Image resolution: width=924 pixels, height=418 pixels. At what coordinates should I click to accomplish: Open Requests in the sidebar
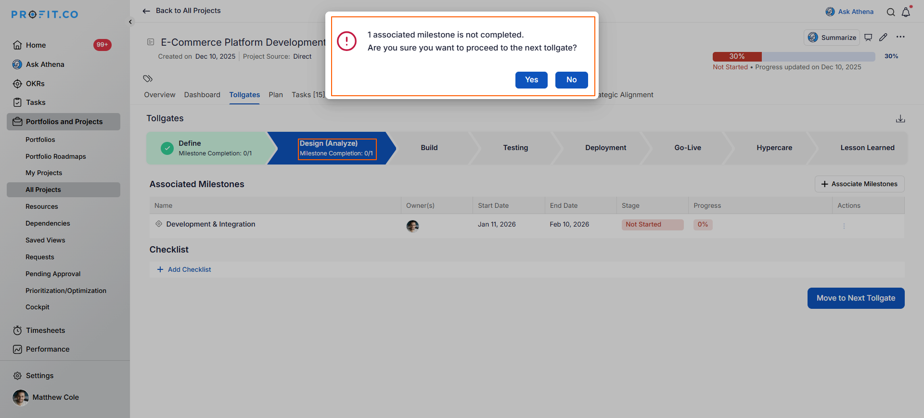tap(40, 257)
